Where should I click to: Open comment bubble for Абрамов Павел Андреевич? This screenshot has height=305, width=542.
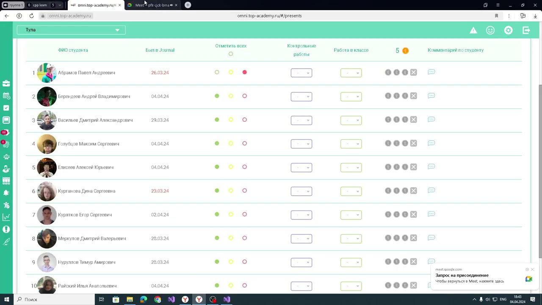(431, 72)
